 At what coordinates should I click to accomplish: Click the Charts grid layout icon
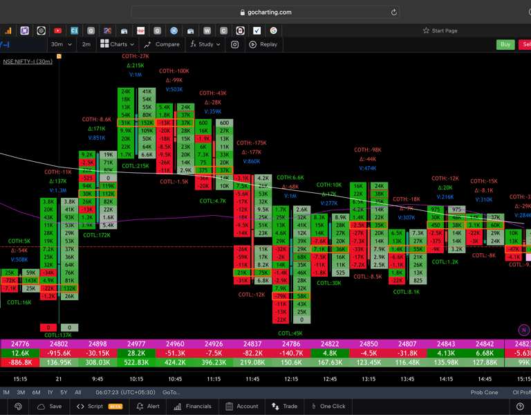[x=104, y=44]
